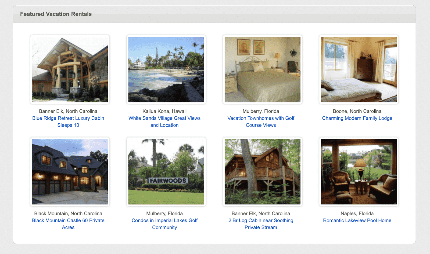Open Romantic Lakeview Pool Home link
430x254 pixels.
click(357, 220)
